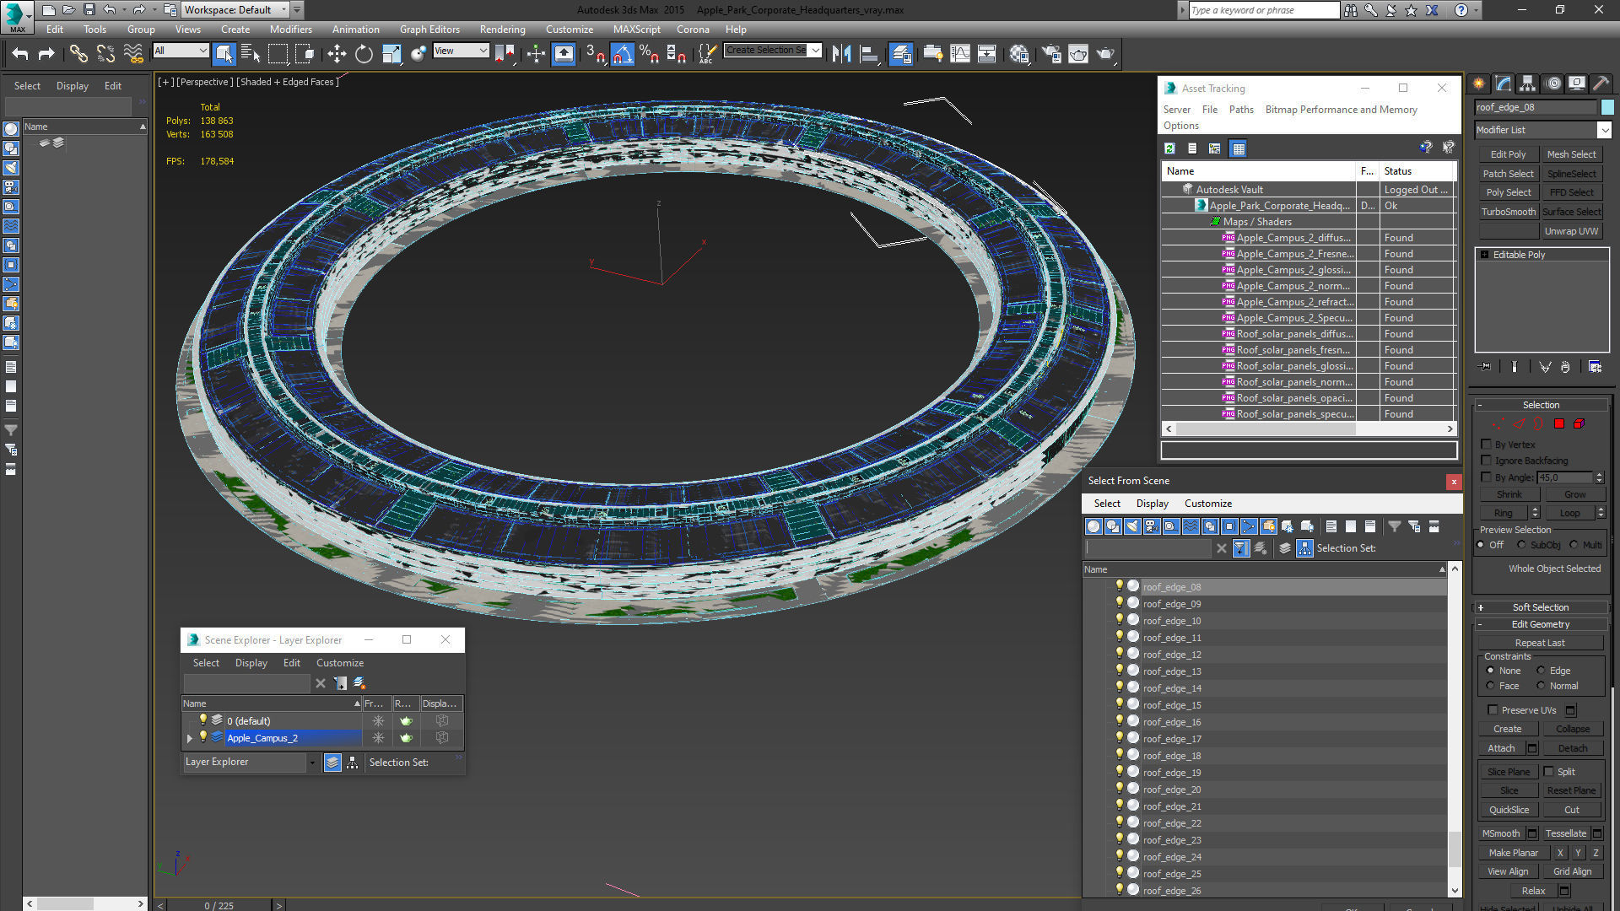The image size is (1620, 911).
Task: Toggle the Percent Snap tool
Action: click(649, 54)
